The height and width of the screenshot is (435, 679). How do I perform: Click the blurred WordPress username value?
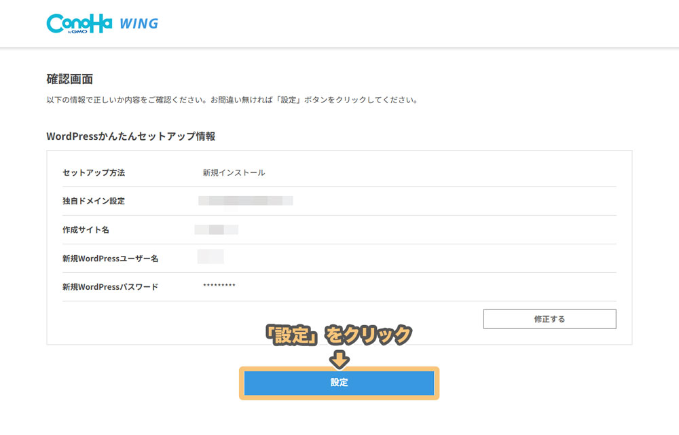210,257
